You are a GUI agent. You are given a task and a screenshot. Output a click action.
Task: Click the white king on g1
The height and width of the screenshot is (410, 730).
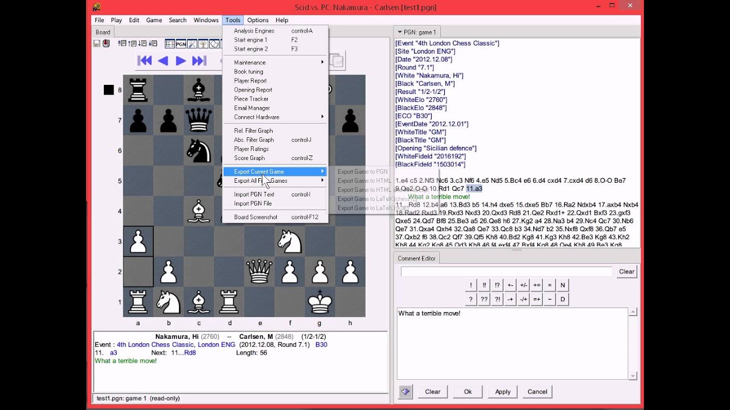[320, 302]
